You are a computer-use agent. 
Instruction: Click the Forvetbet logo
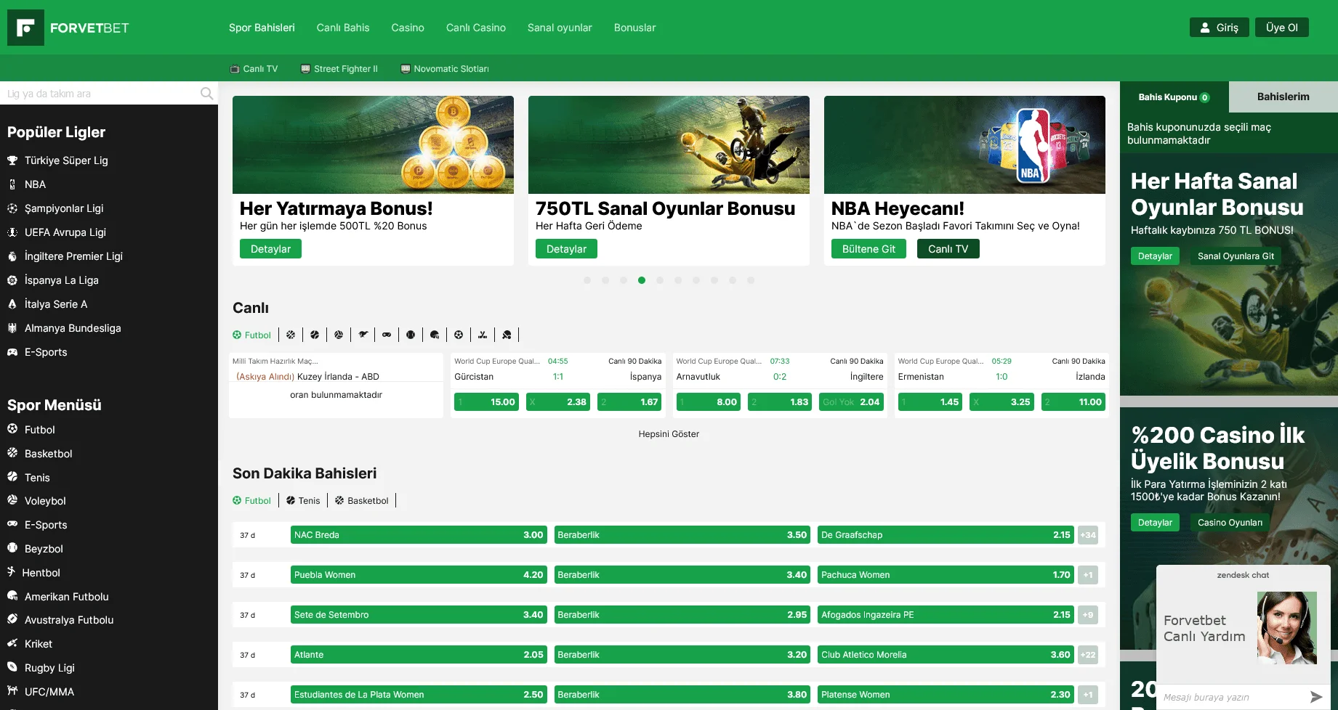[68, 28]
